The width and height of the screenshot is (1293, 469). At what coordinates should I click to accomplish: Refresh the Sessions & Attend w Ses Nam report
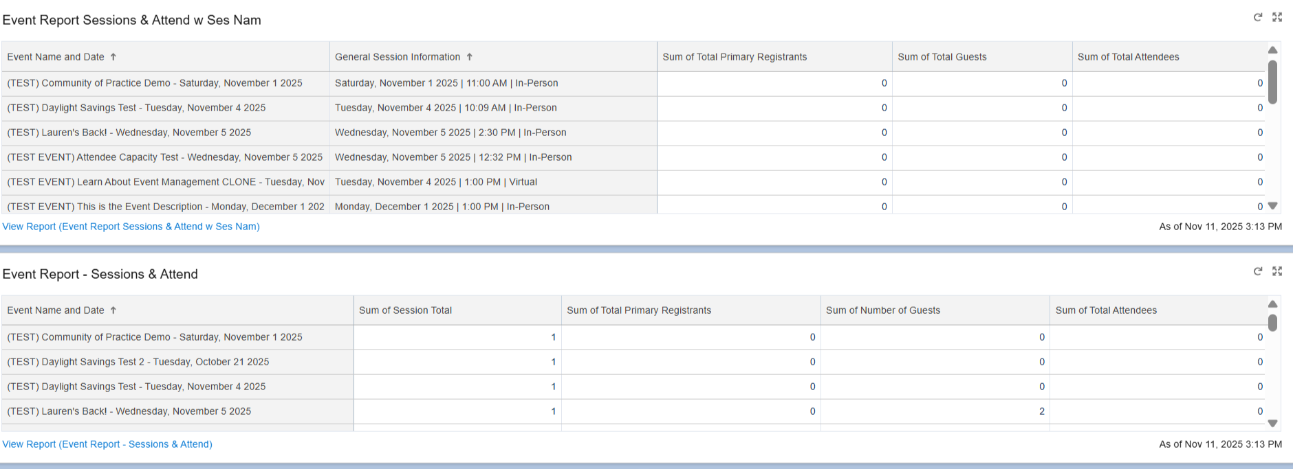coord(1257,17)
